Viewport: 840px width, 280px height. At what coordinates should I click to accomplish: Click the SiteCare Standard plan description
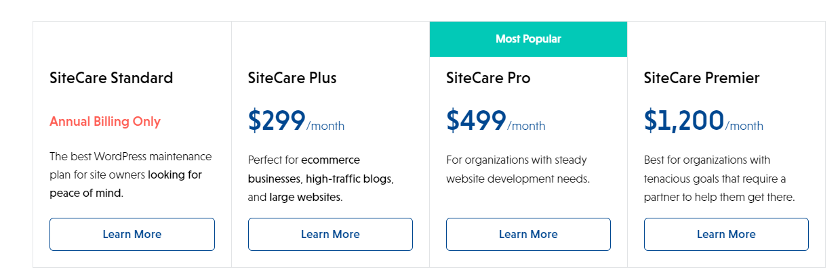[130, 174]
